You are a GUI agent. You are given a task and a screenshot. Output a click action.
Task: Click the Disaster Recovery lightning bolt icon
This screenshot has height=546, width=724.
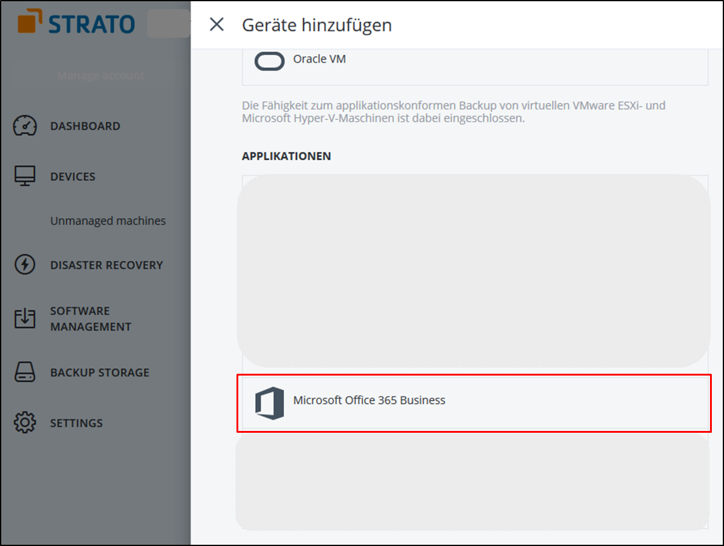25,265
